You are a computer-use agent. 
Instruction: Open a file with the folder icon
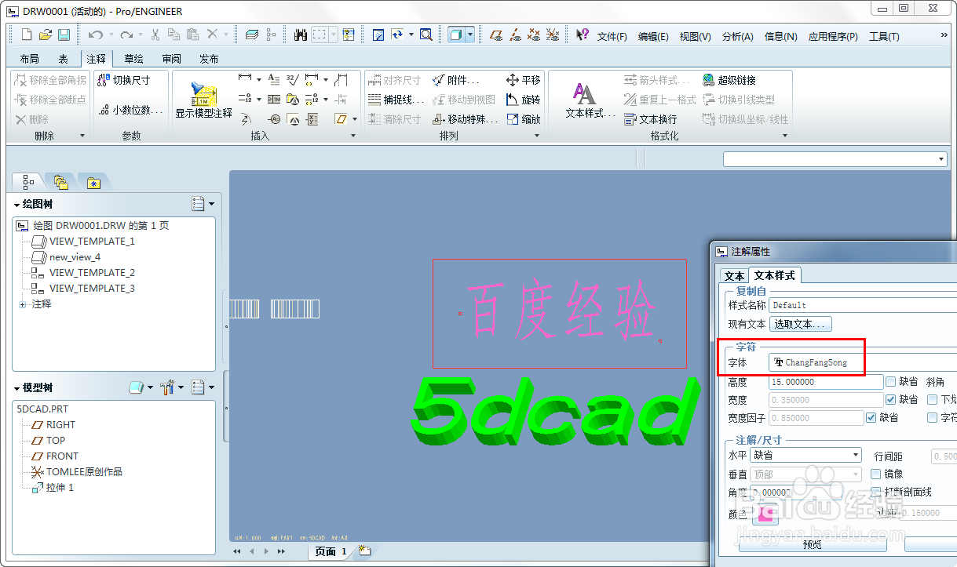coord(46,35)
